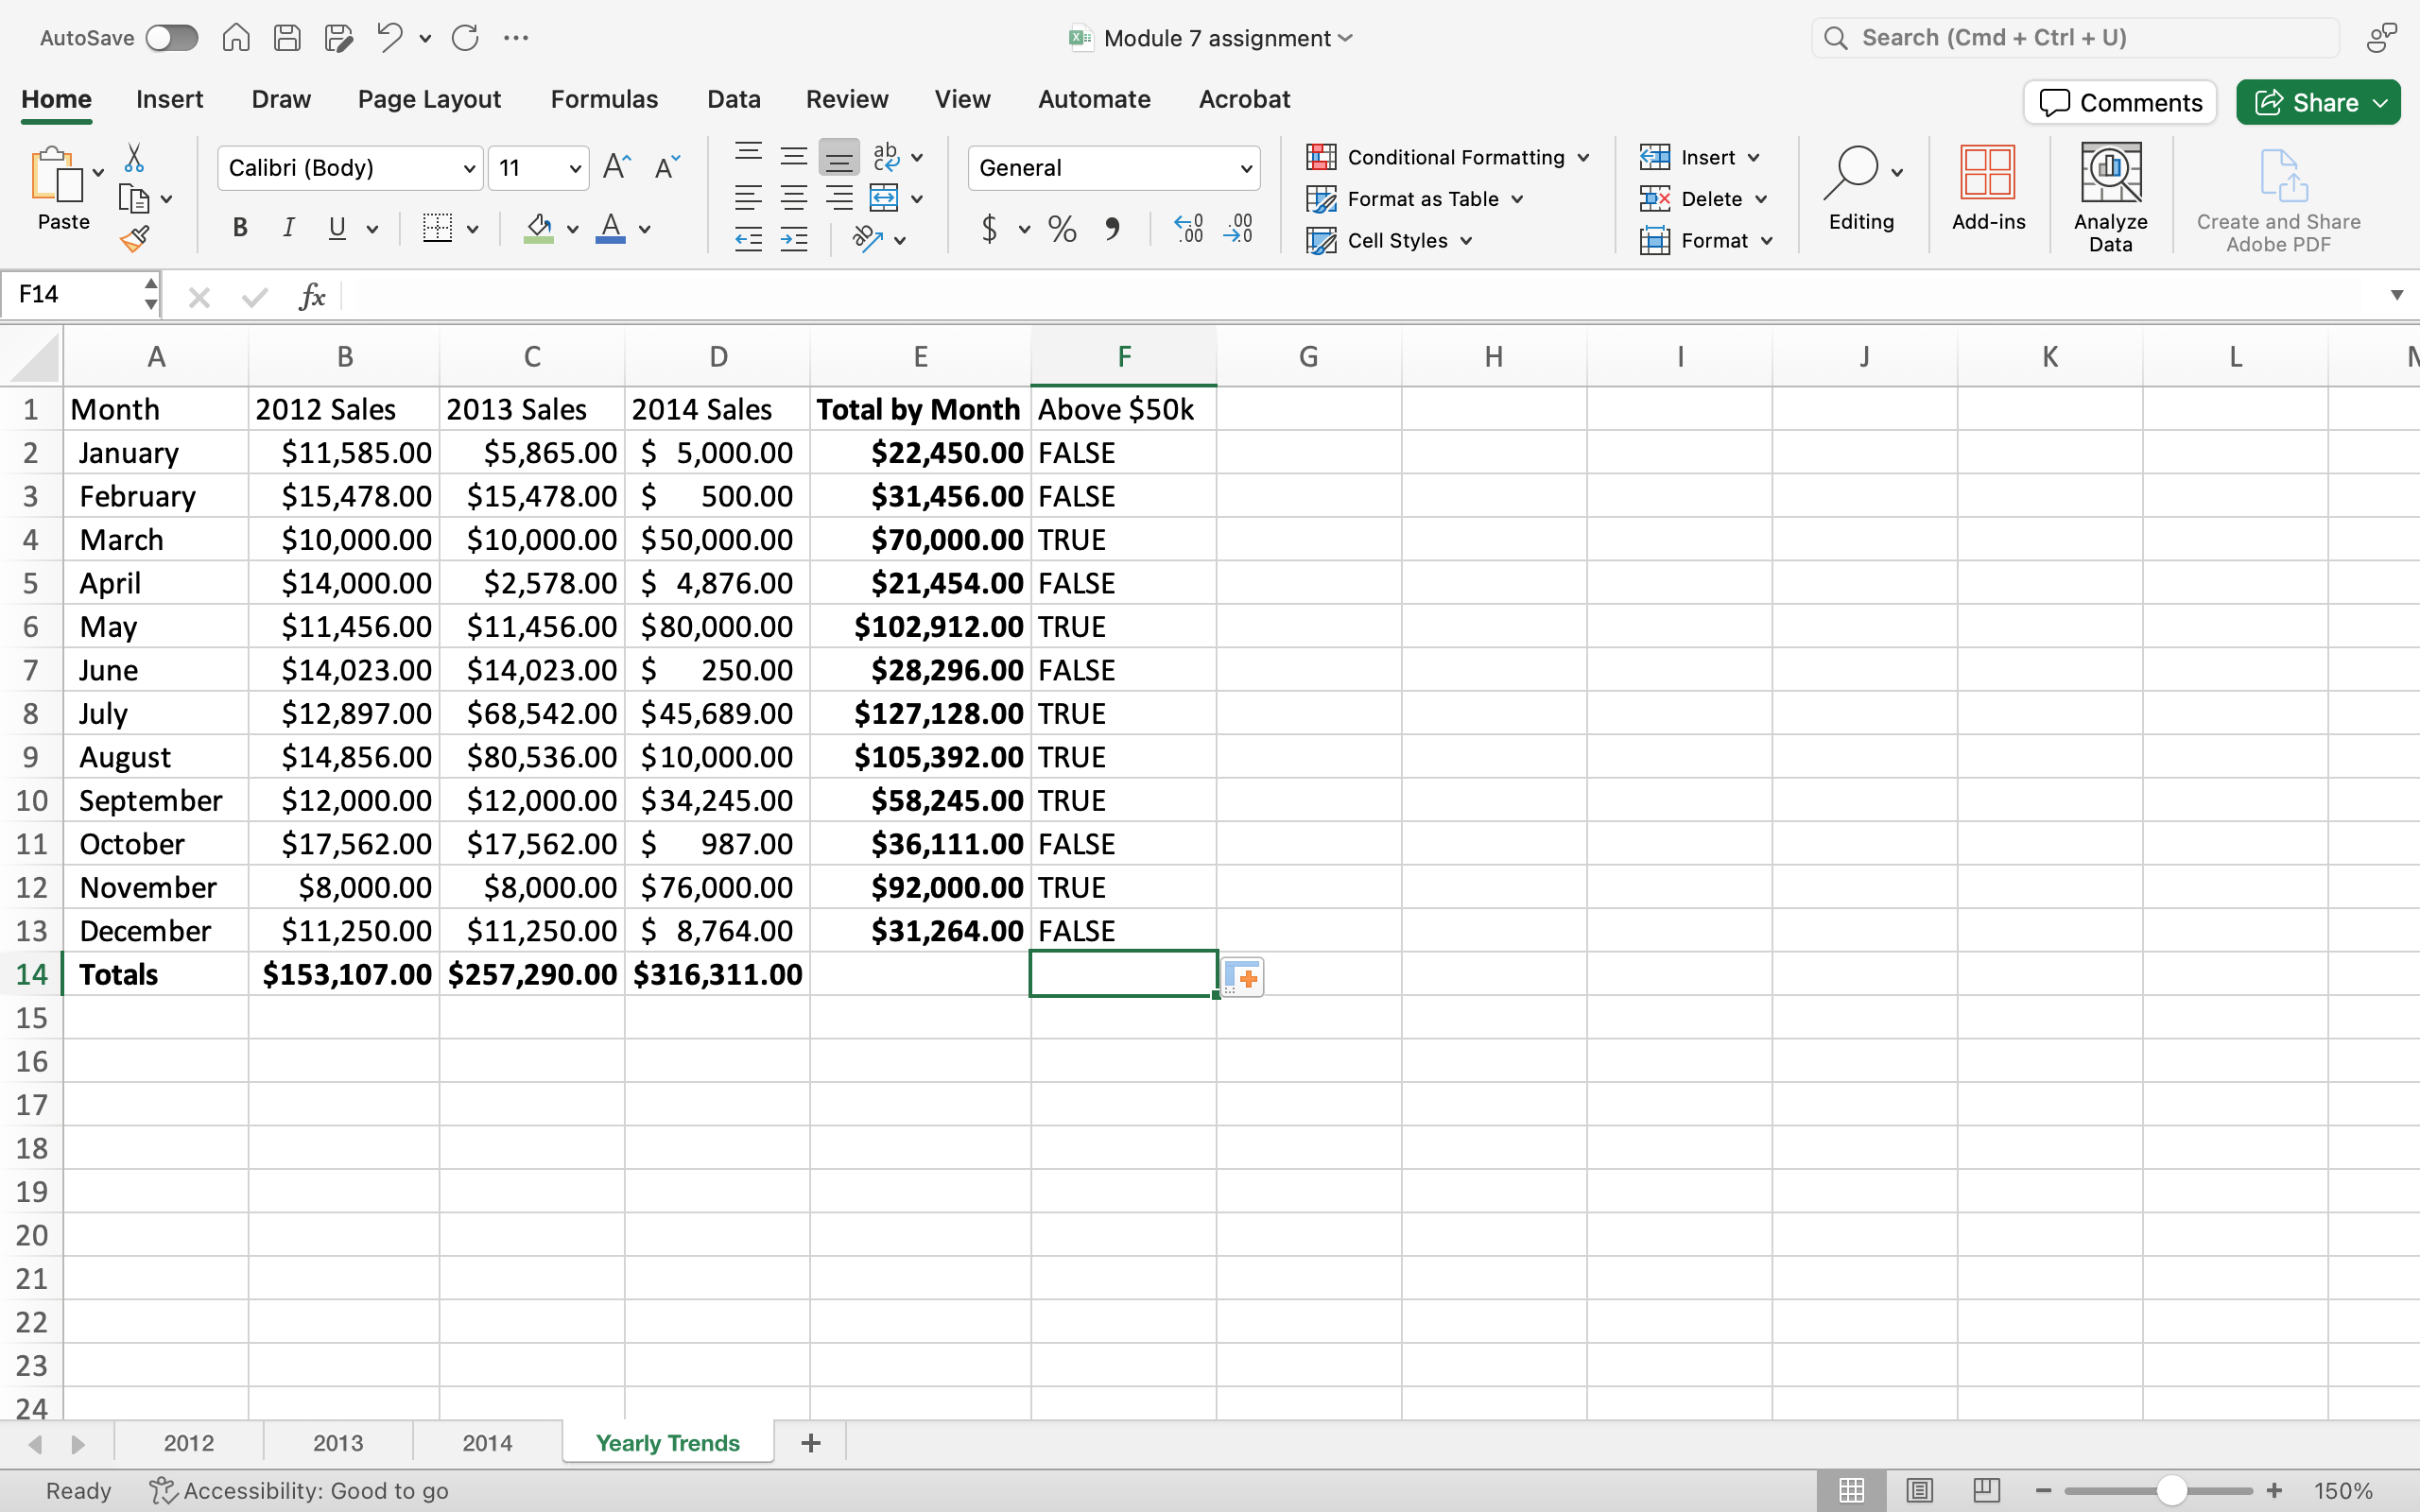Switch to the 2012 sheet tab
Viewport: 2420px width, 1512px height.
tap(189, 1443)
